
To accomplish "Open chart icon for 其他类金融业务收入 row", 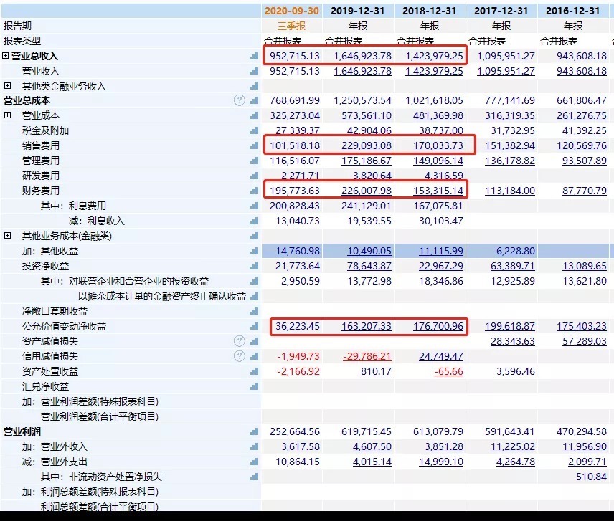I will pos(254,86).
